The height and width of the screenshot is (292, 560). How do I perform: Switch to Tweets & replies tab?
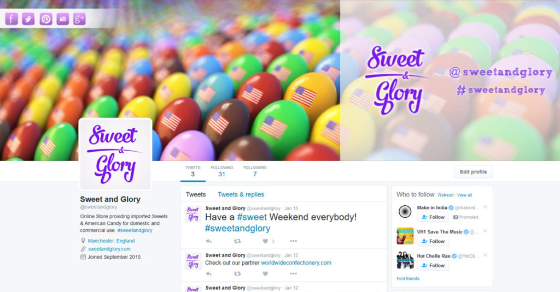[x=241, y=195]
